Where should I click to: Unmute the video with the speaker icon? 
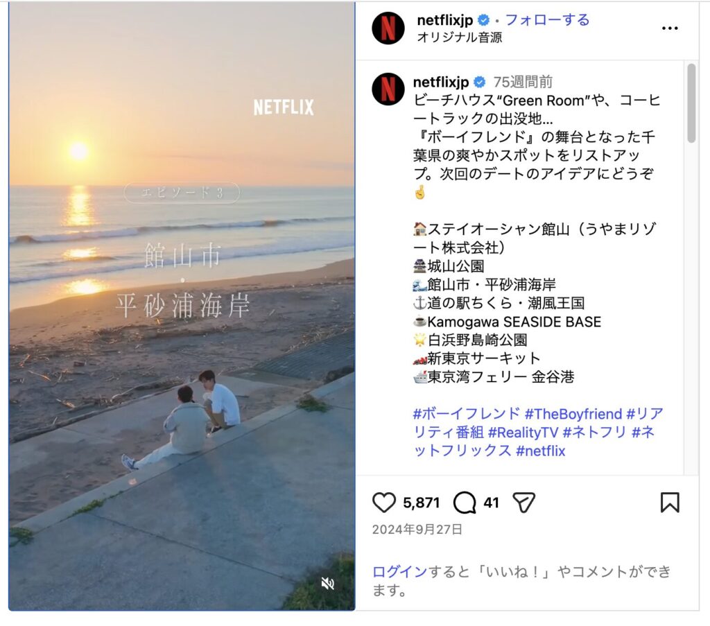click(x=327, y=584)
